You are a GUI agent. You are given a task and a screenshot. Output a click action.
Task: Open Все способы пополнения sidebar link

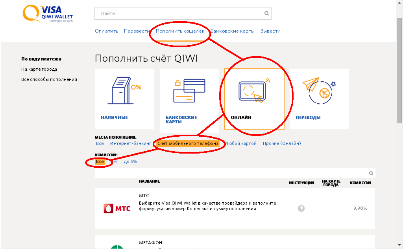coord(49,79)
